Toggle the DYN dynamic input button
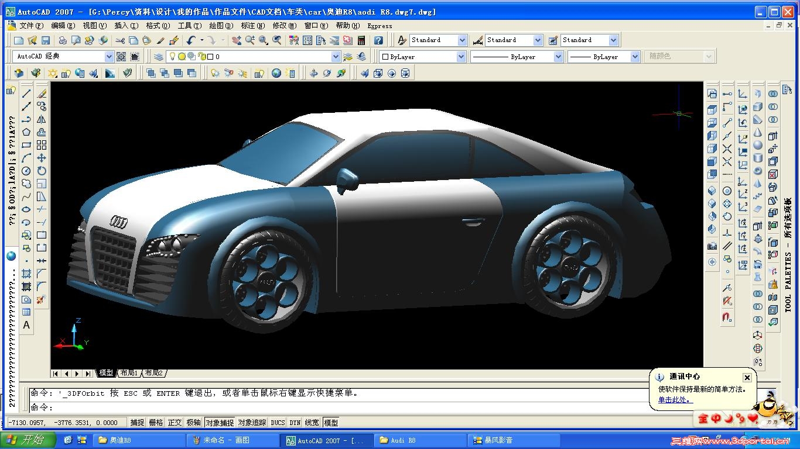Screen dimensions: 800x449 point(295,423)
